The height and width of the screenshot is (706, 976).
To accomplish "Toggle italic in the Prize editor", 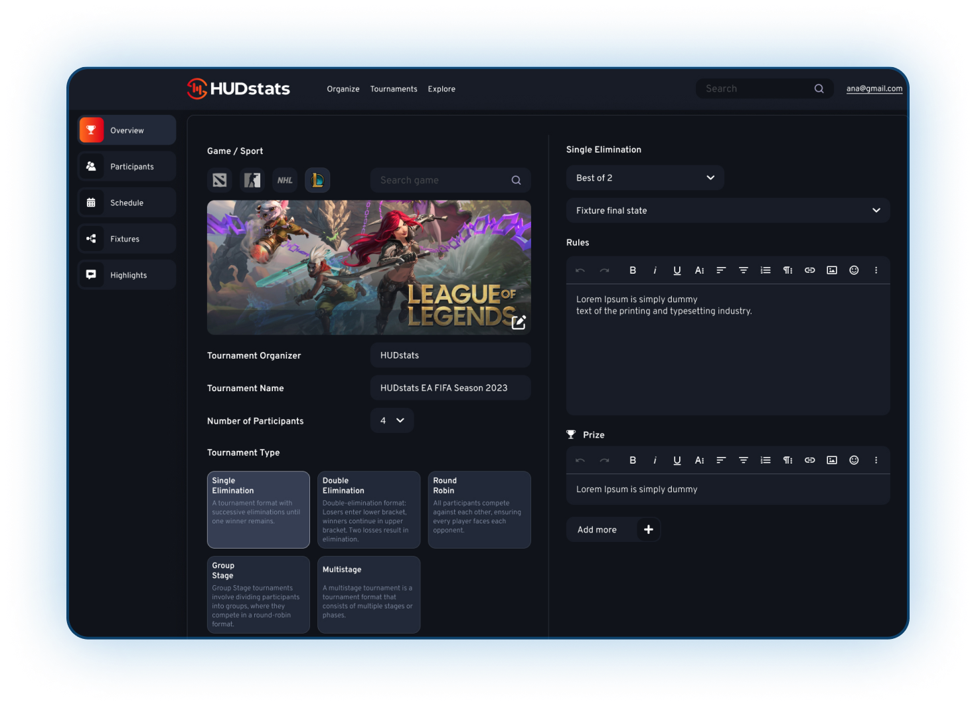I will (655, 460).
